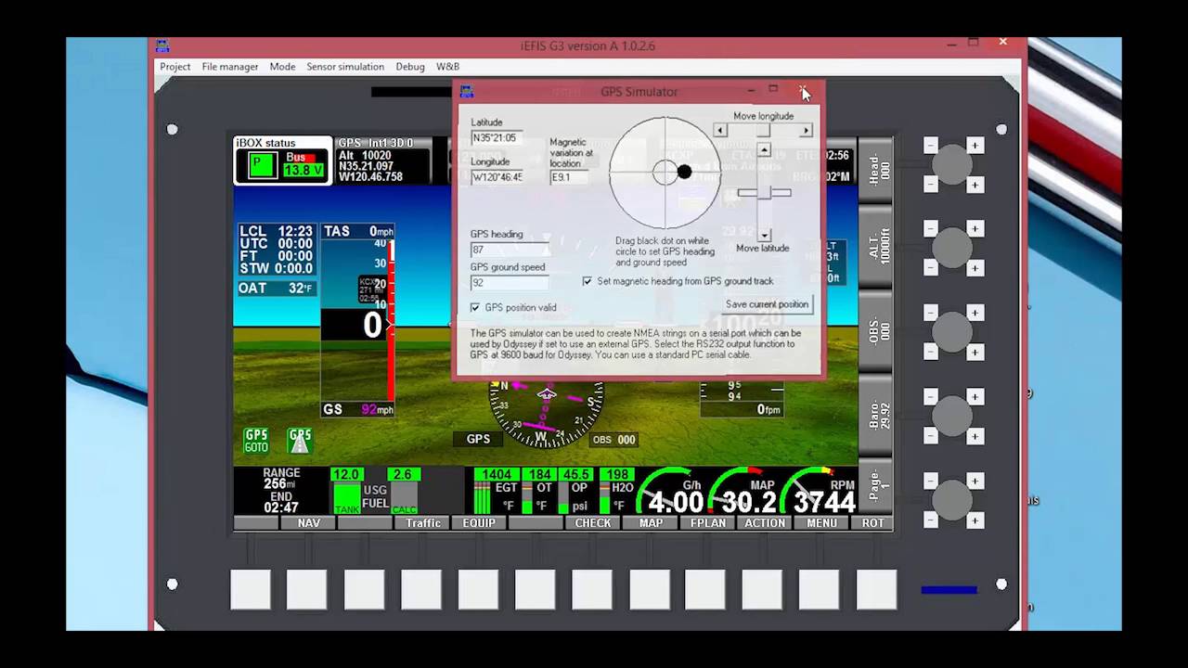The height and width of the screenshot is (668, 1188).
Task: Open the Mode menu
Action: tap(282, 67)
